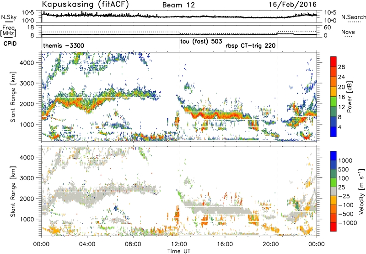Image resolution: width=366 pixels, height=254 pixels.
Task: Pick the gray band of velocity colorbar
Action: pos(334,191)
